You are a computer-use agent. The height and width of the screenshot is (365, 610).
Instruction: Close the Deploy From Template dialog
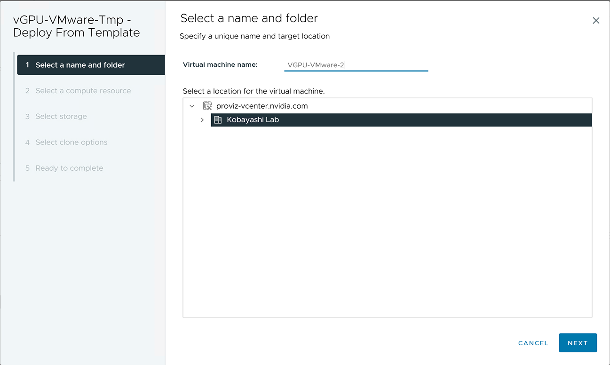click(x=596, y=21)
